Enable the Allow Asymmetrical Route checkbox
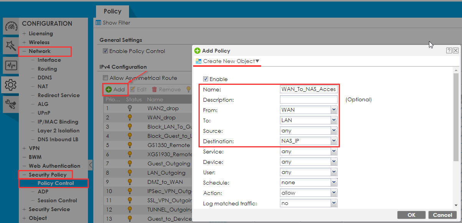This screenshot has height=223, width=462. pos(105,78)
